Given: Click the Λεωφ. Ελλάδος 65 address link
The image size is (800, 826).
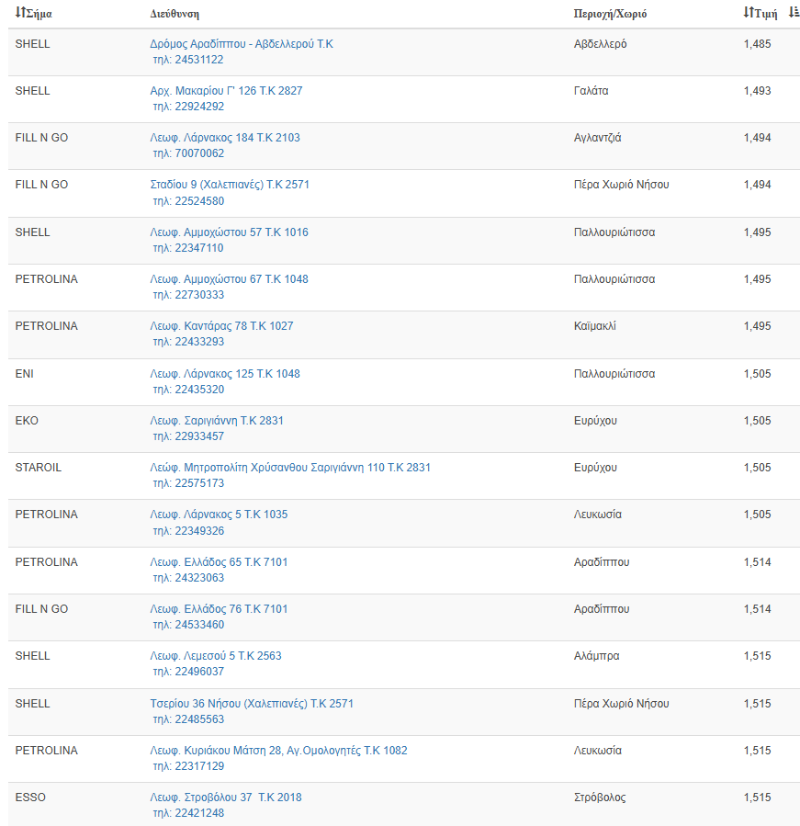Looking at the screenshot, I should (219, 562).
